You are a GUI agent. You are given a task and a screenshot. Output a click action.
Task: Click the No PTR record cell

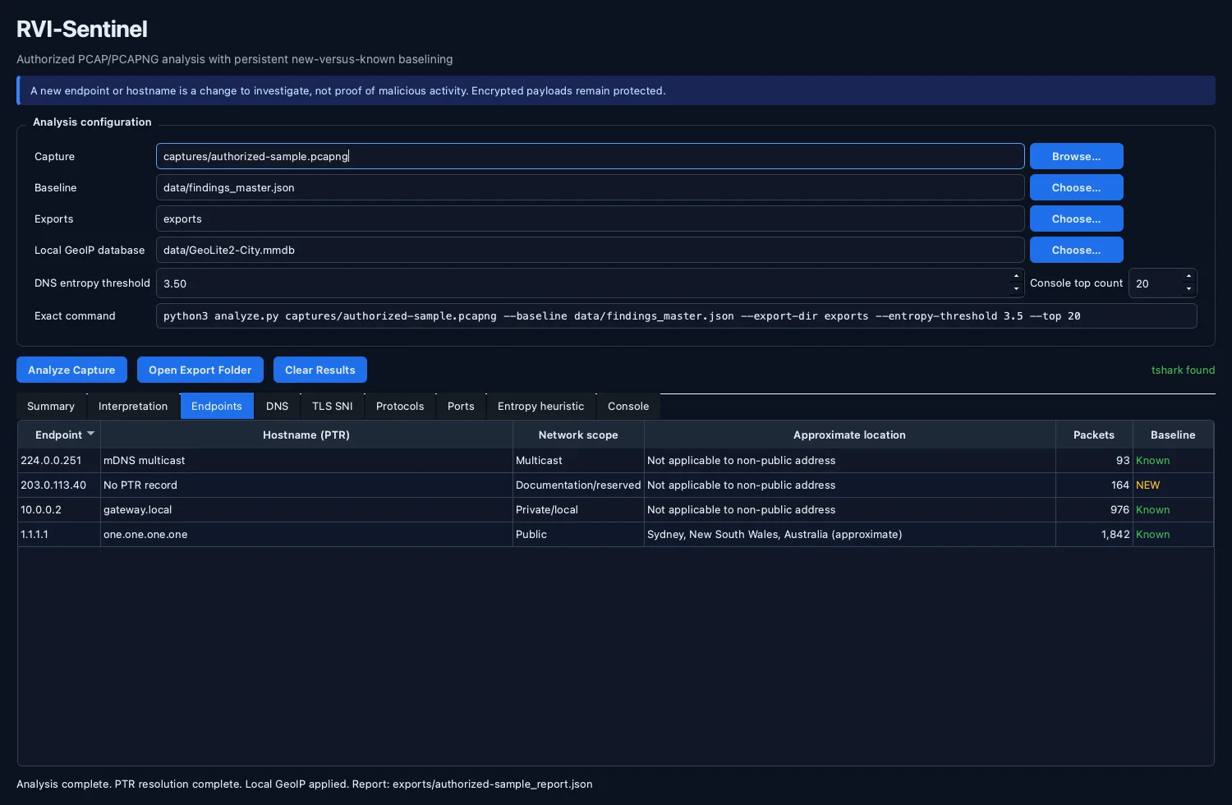point(306,485)
